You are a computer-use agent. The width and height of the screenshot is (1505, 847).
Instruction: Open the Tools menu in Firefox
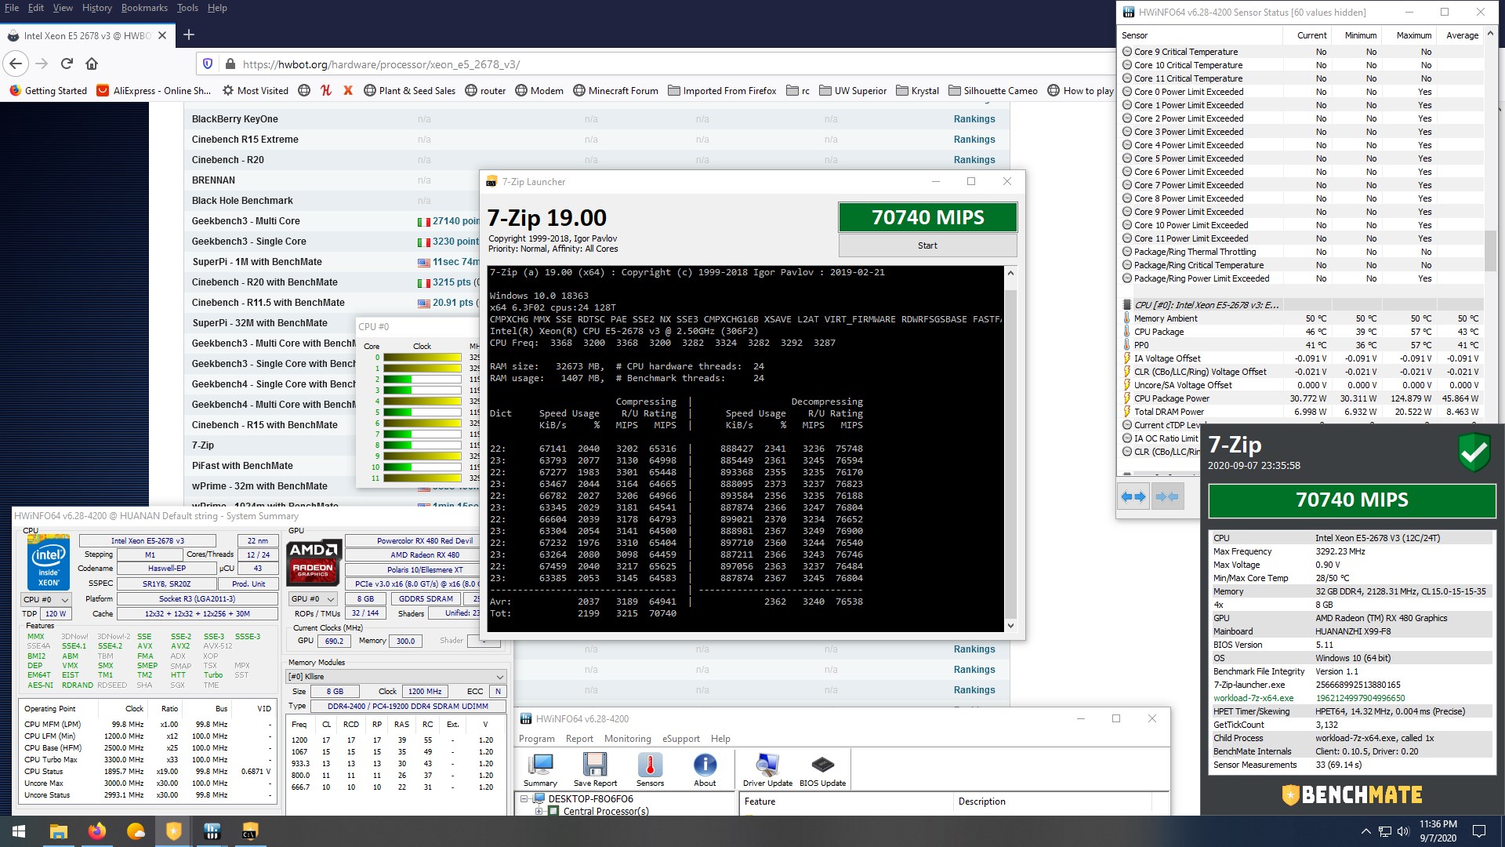(187, 8)
